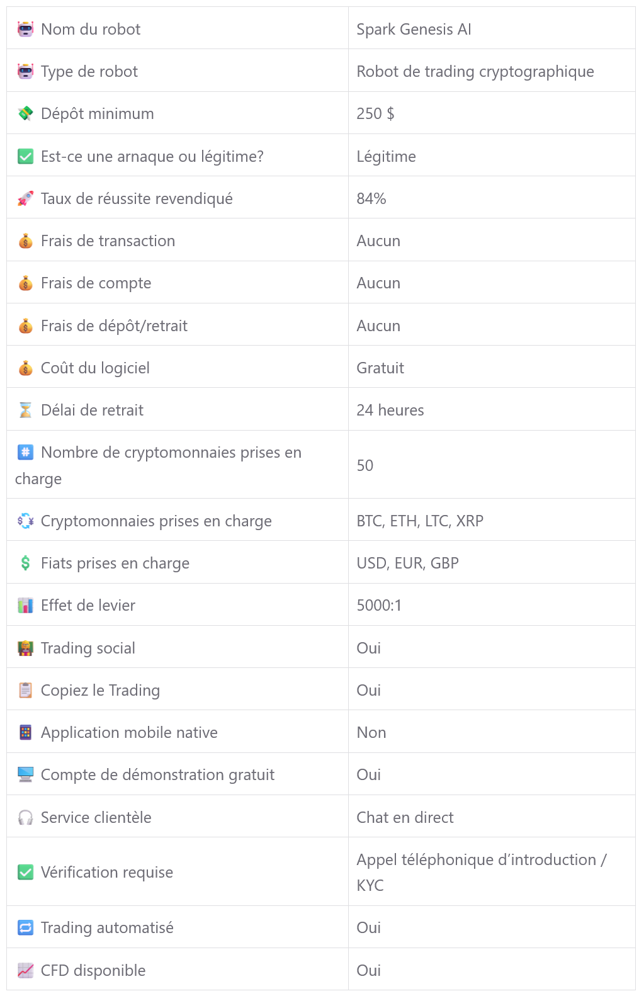639x996 pixels.
Task: Click the hourglass icon beside Délai de retrait
Action: [x=25, y=410]
